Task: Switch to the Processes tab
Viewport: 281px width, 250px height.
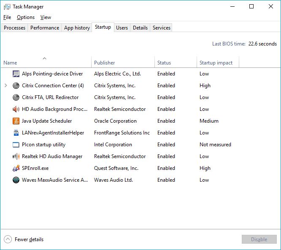Action: pos(14,28)
